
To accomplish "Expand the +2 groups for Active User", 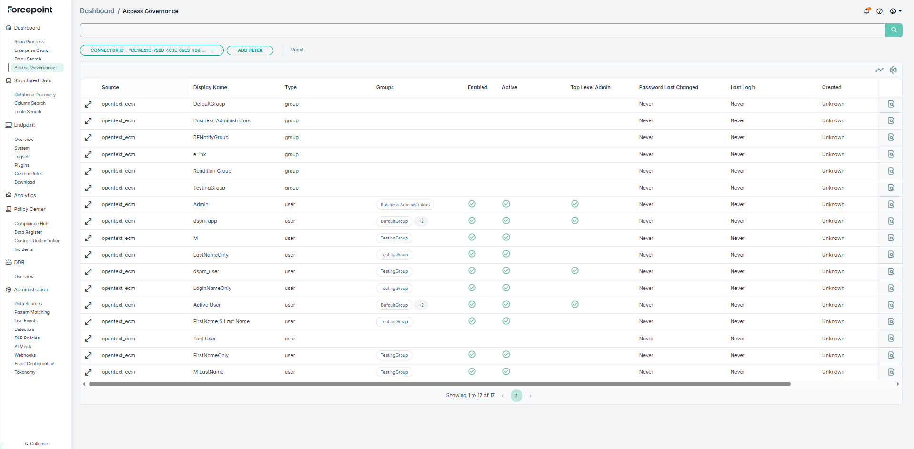I will point(421,305).
